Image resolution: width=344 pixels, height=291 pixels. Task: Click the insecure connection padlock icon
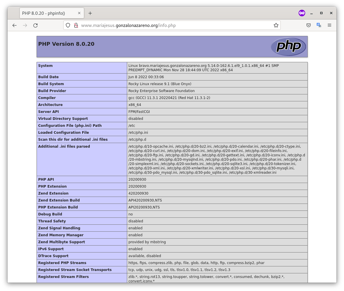pos(76,25)
